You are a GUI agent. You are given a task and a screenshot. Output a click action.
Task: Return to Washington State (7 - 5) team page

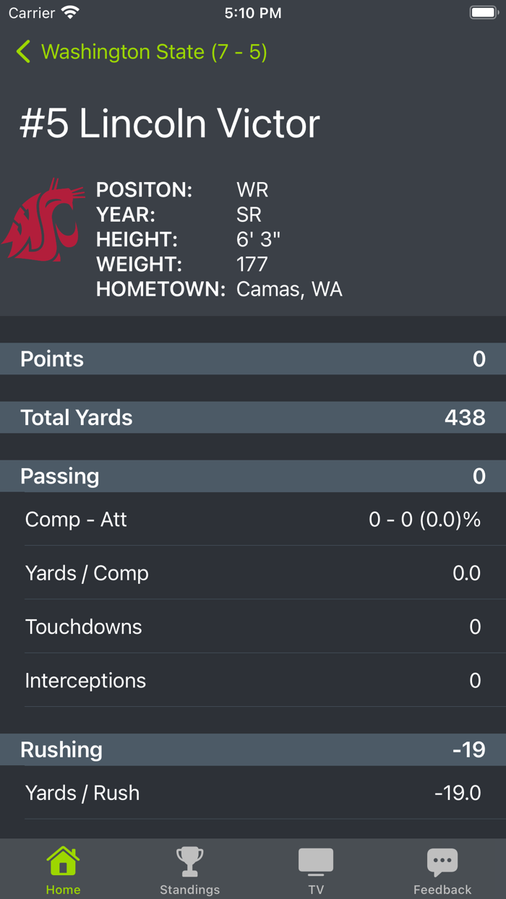[140, 52]
